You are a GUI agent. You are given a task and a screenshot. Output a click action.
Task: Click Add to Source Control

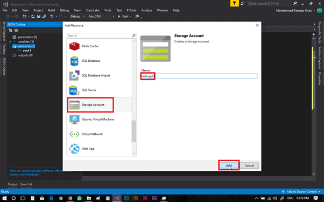[x=301, y=192]
